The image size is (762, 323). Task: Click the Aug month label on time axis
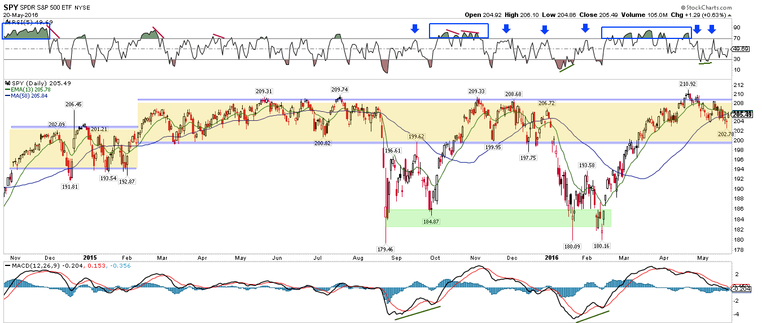tap(357, 258)
